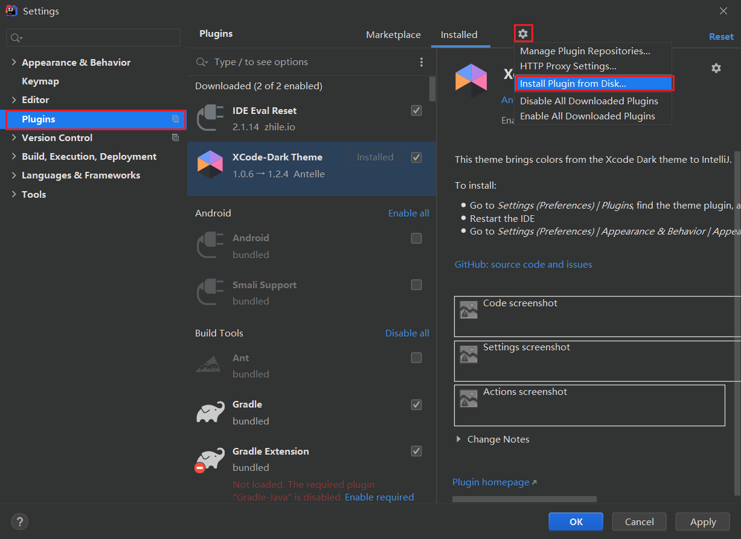The width and height of the screenshot is (741, 539).
Task: Click Disable all for Build Tools
Action: coord(408,333)
